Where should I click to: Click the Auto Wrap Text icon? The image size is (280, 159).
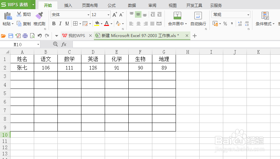[x=198, y=16]
